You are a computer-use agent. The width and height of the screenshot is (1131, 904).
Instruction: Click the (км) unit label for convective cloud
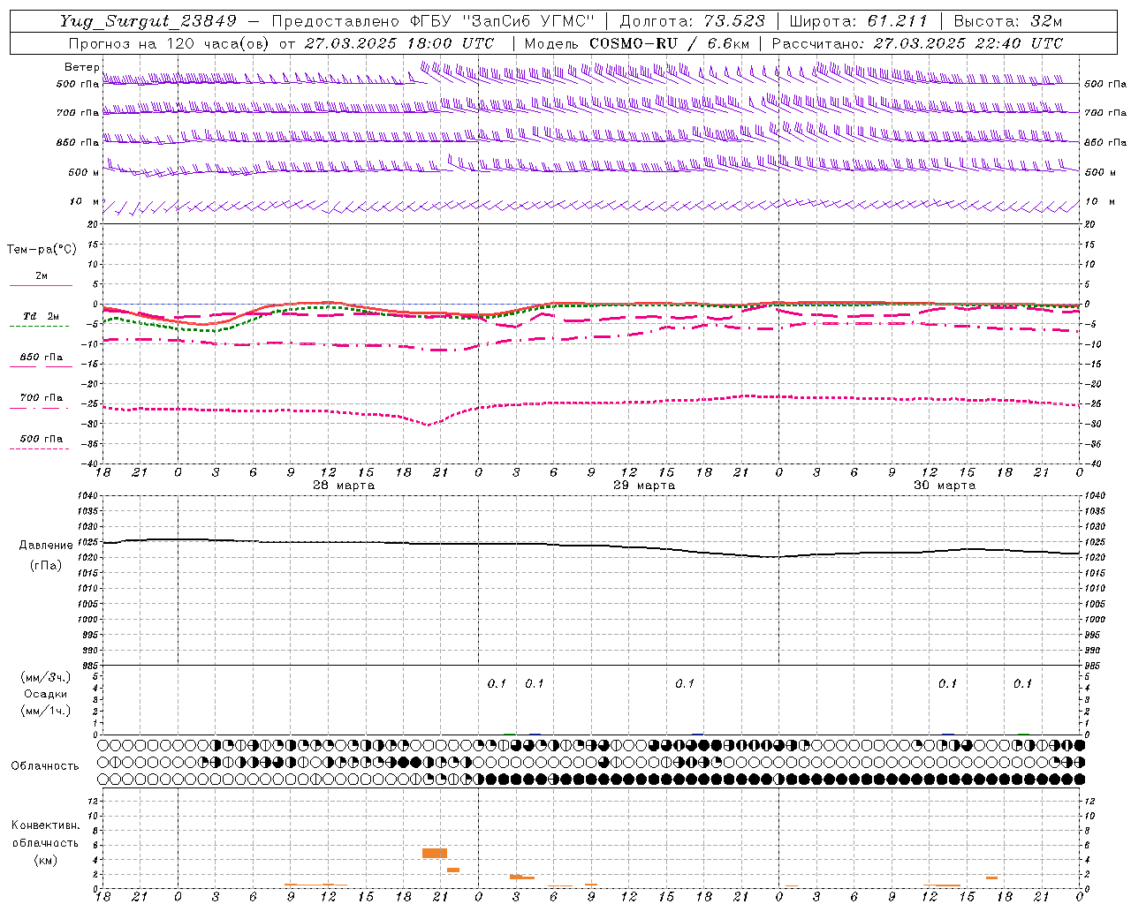coord(45,860)
